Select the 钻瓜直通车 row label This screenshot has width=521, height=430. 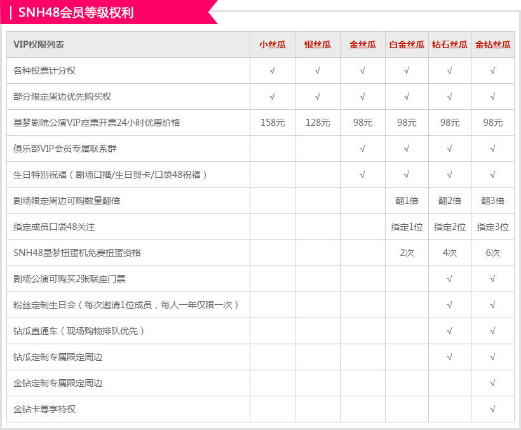point(79,331)
